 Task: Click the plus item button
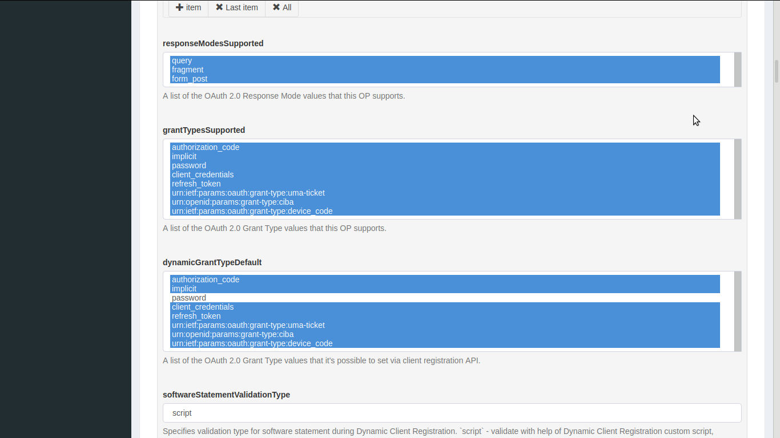[x=188, y=8]
